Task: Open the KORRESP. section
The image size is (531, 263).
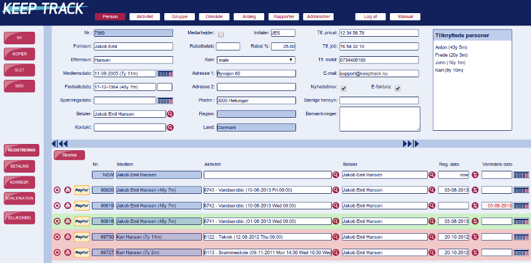Action: 19,182
